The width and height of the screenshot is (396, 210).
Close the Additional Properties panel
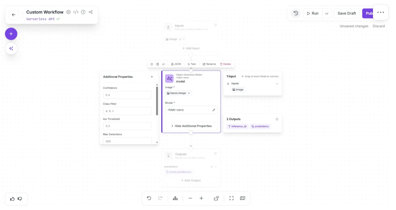[x=152, y=77]
